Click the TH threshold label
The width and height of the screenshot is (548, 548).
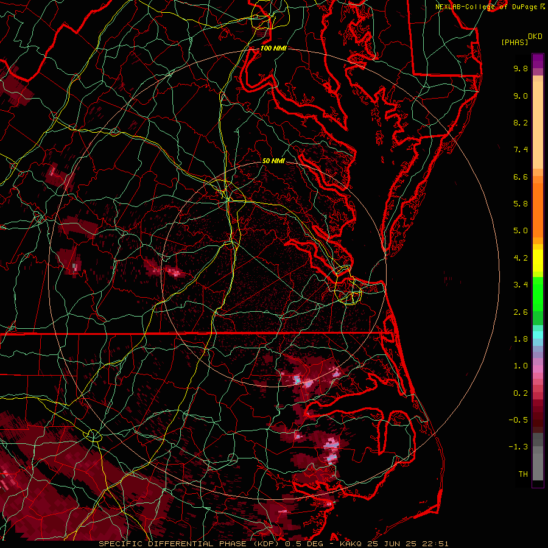[523, 474]
